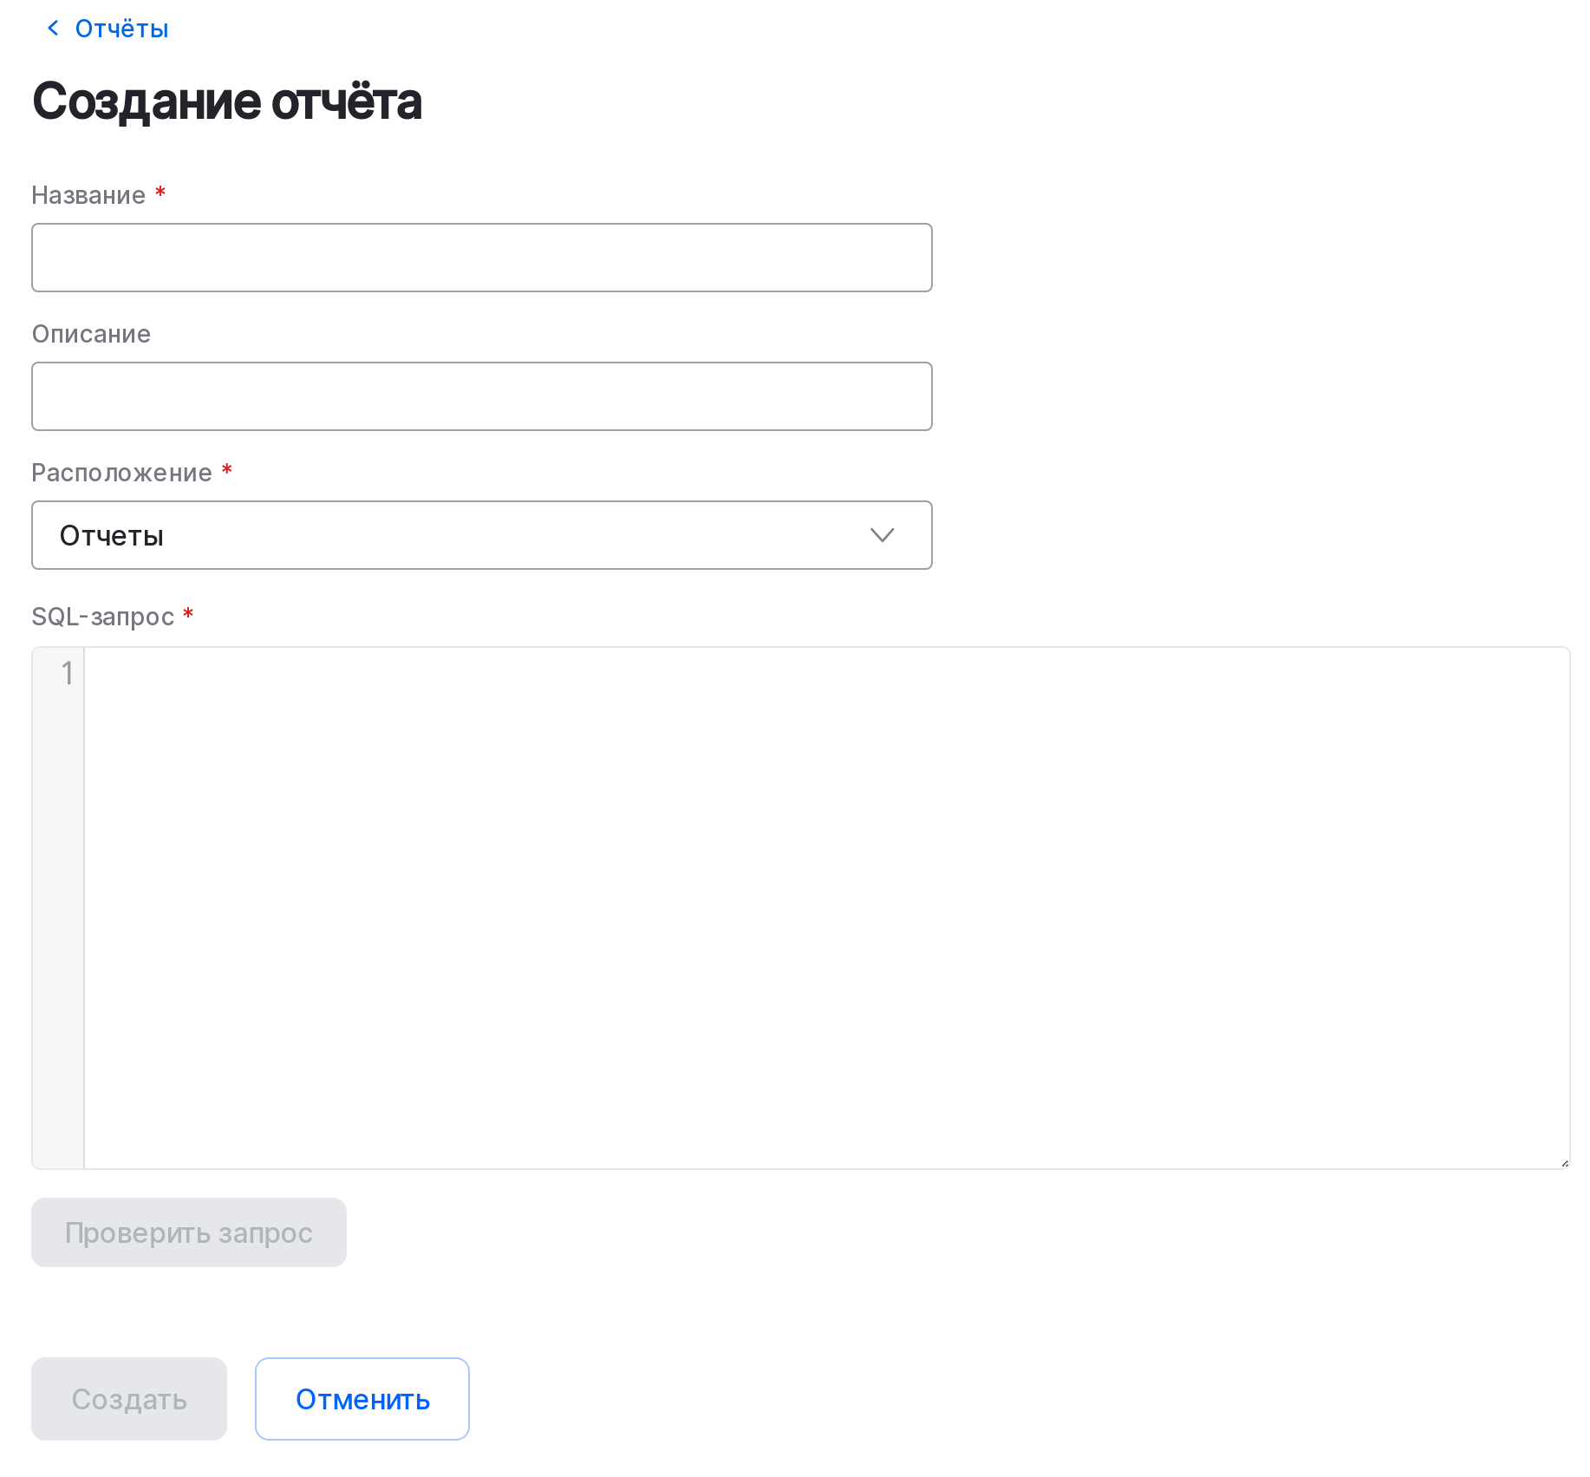This screenshot has height=1477, width=1590.
Task: Click the Расположение field label
Action: [121, 473]
